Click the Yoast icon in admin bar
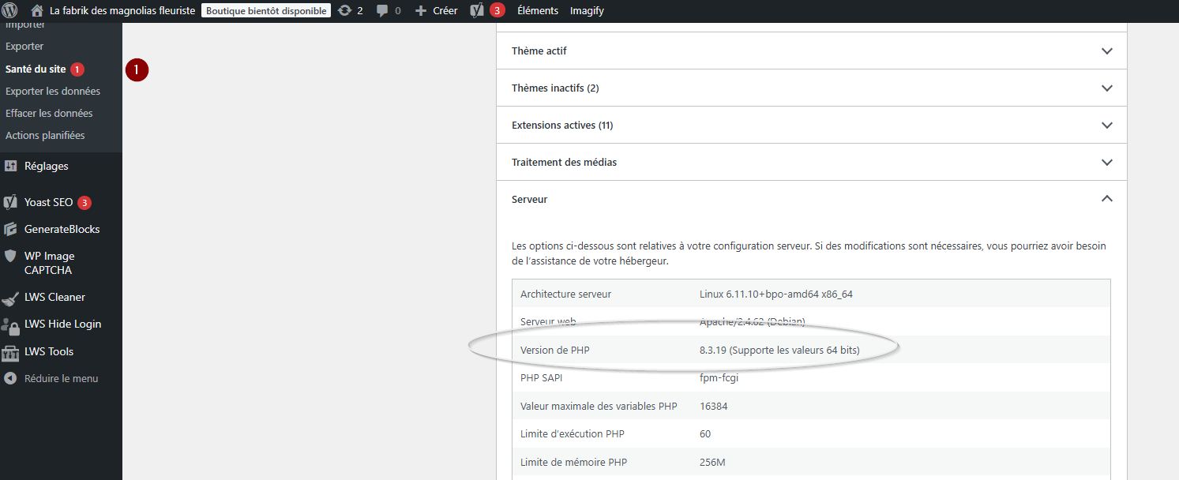The height and width of the screenshot is (480, 1179). (477, 11)
